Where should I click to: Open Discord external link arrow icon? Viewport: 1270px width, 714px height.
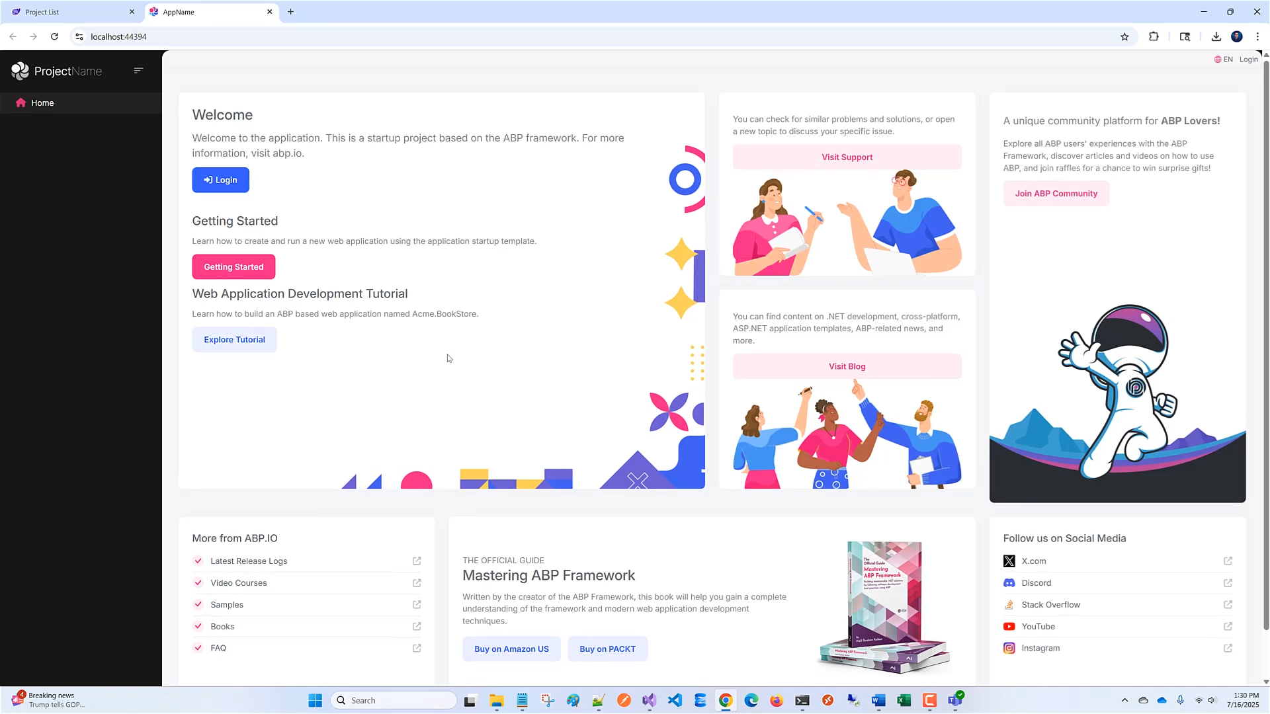click(1228, 582)
